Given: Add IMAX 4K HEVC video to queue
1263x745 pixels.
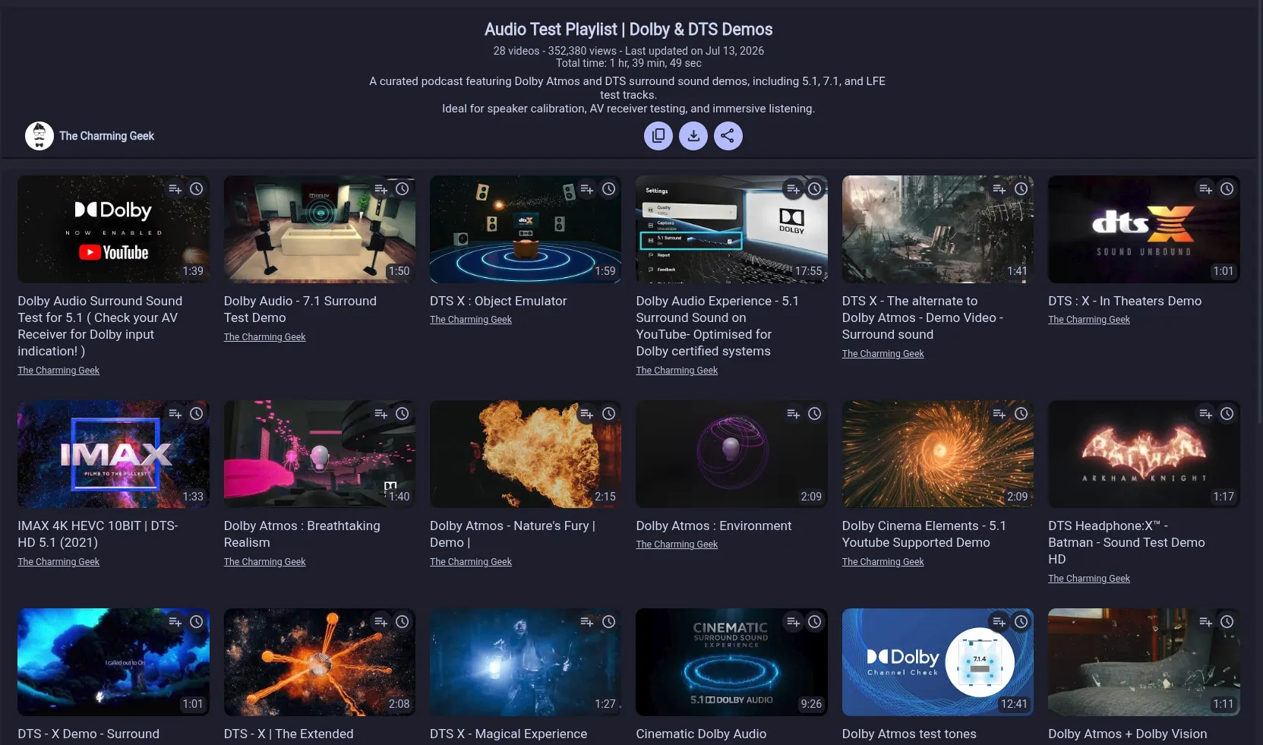Looking at the screenshot, I should coord(175,414).
